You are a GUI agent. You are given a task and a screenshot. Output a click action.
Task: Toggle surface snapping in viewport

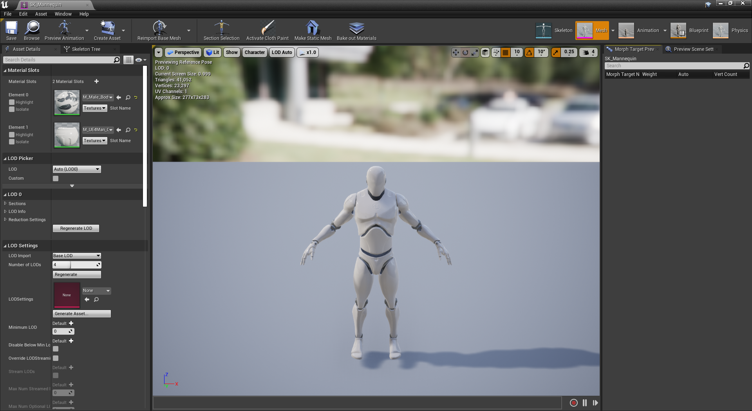(x=496, y=52)
